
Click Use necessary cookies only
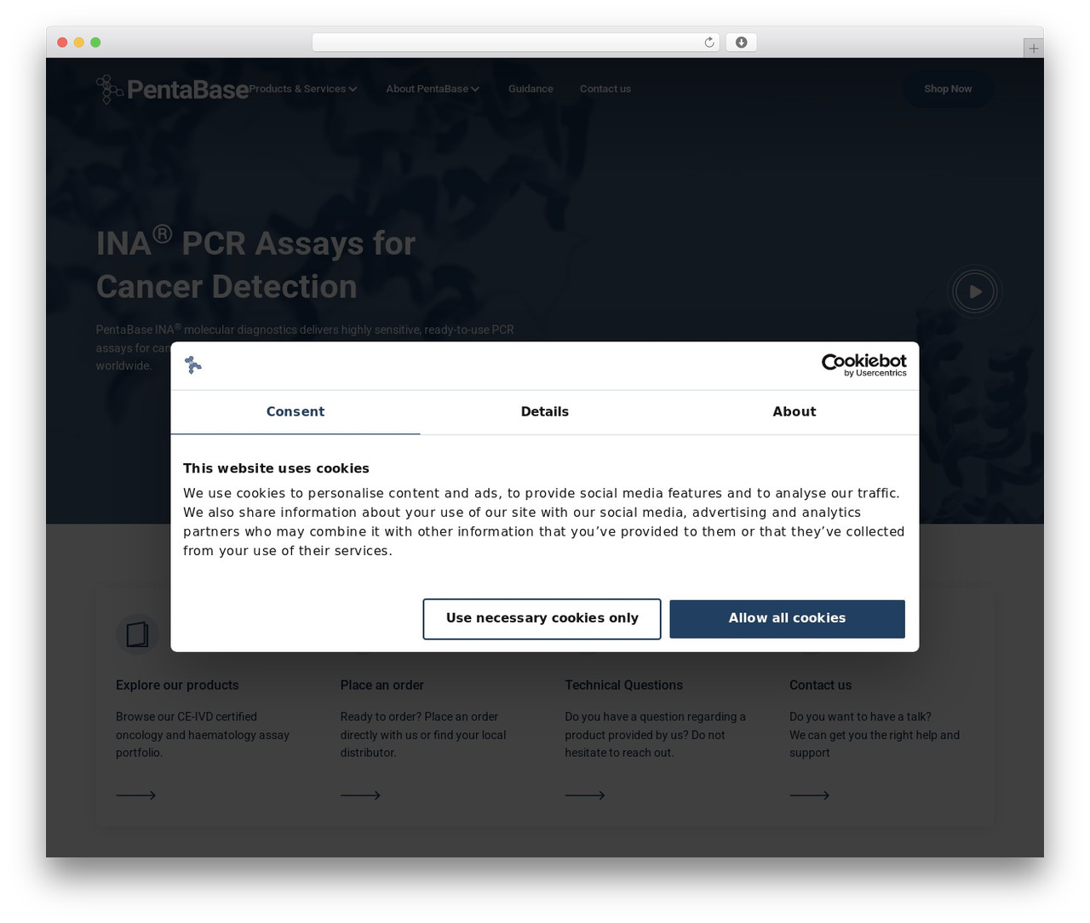[x=542, y=619]
